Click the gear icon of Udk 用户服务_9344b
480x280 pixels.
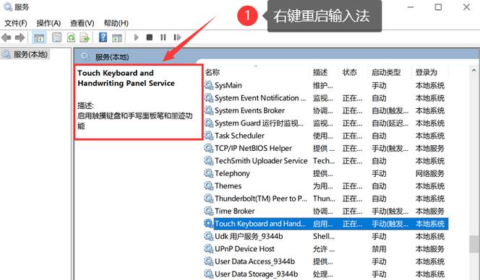[209, 236]
